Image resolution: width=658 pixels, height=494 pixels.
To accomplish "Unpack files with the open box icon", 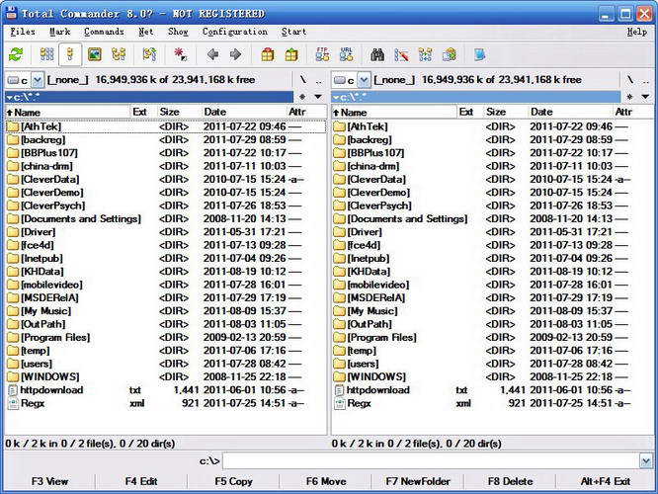I will pos(291,54).
